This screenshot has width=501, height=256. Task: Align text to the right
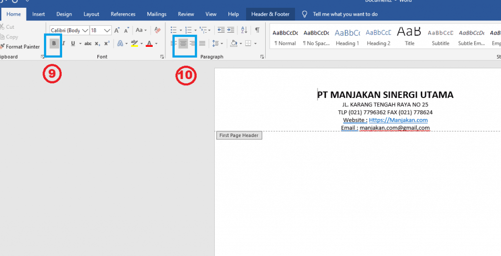(192, 43)
